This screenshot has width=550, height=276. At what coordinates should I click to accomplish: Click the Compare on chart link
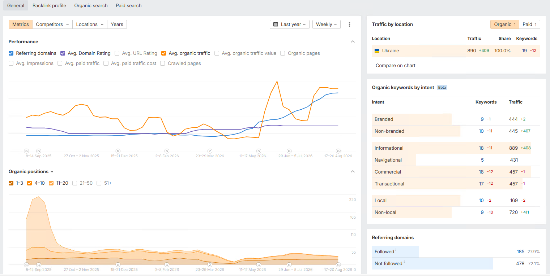(x=396, y=66)
